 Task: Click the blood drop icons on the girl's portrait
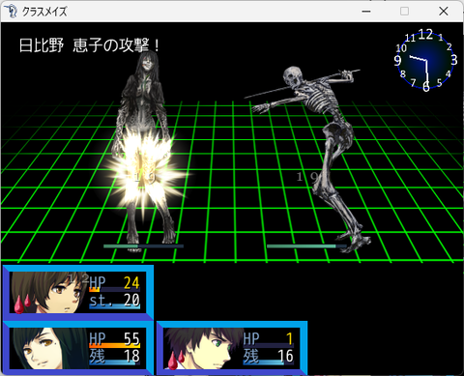tap(22, 304)
